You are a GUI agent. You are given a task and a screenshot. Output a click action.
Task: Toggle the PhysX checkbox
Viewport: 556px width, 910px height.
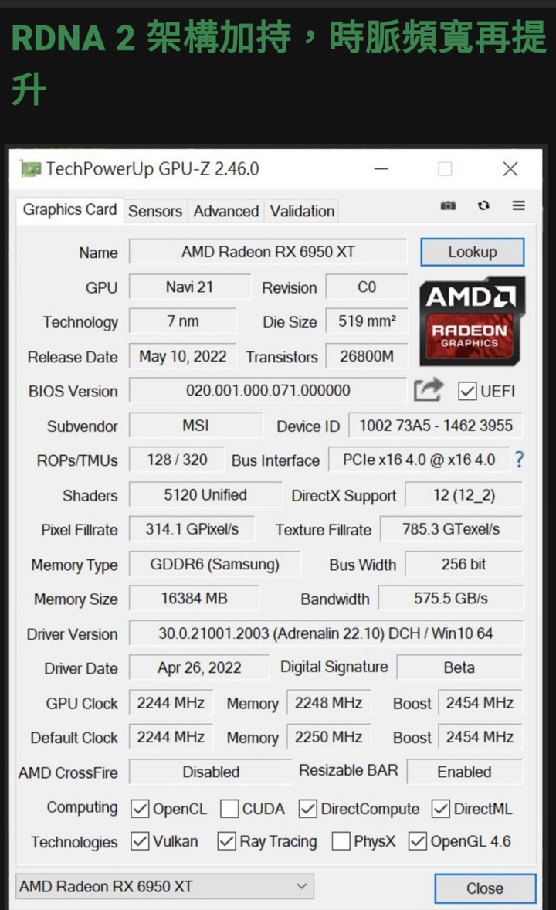(341, 841)
